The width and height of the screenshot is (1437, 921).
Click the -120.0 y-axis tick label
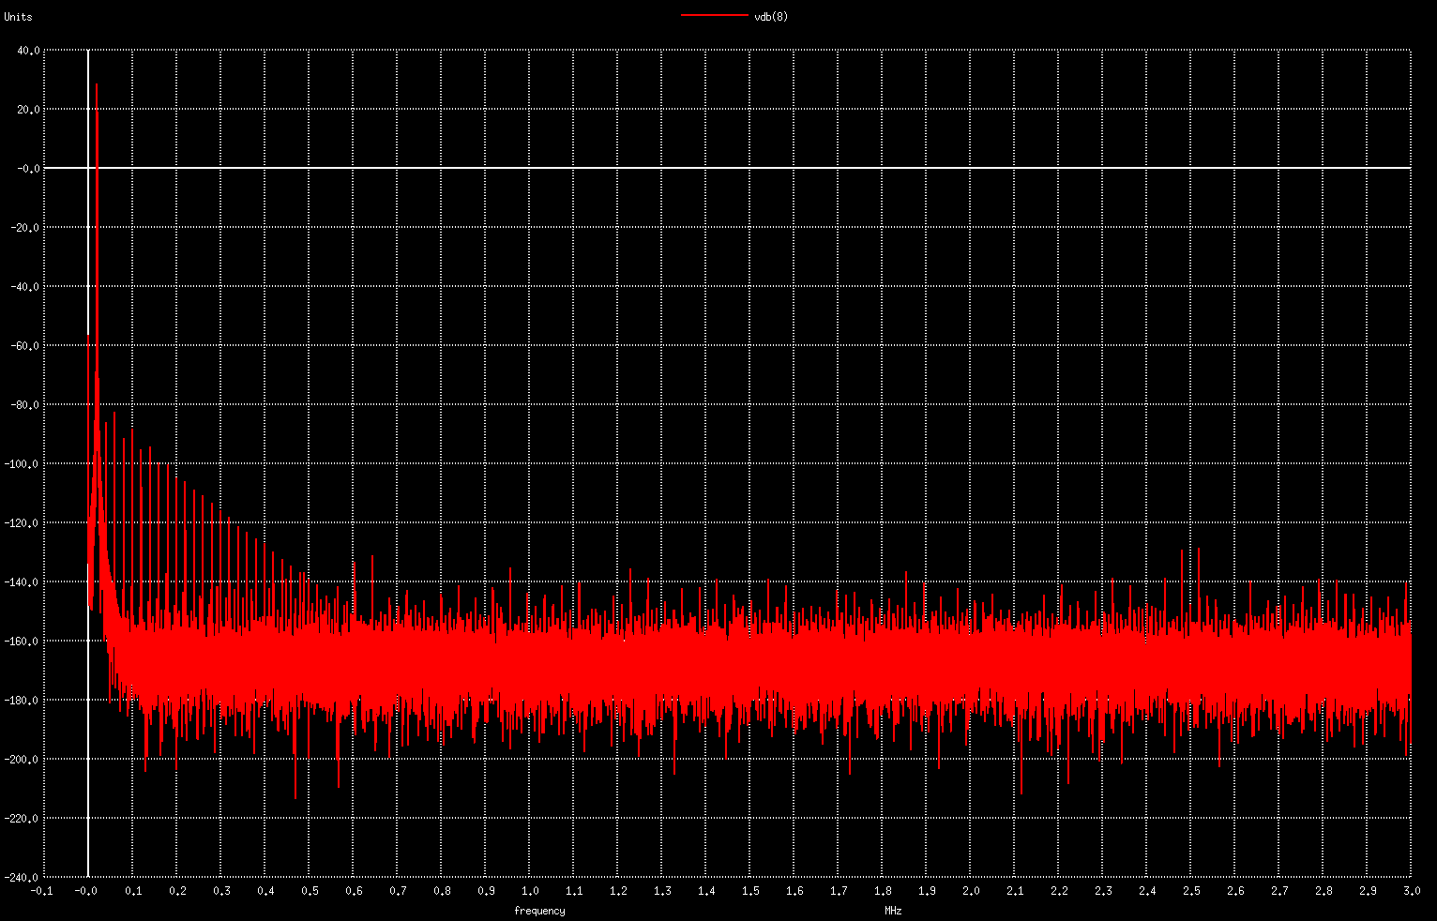click(x=23, y=523)
